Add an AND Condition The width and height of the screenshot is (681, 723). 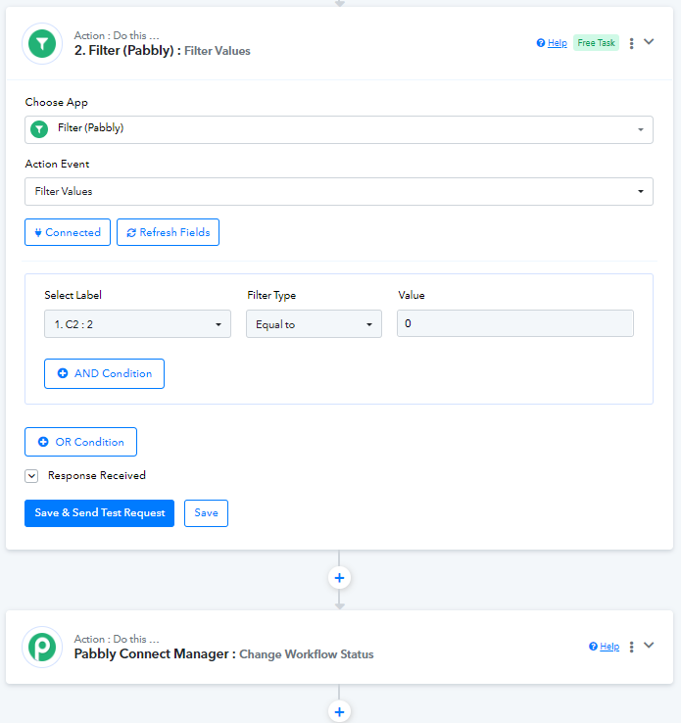pos(104,373)
